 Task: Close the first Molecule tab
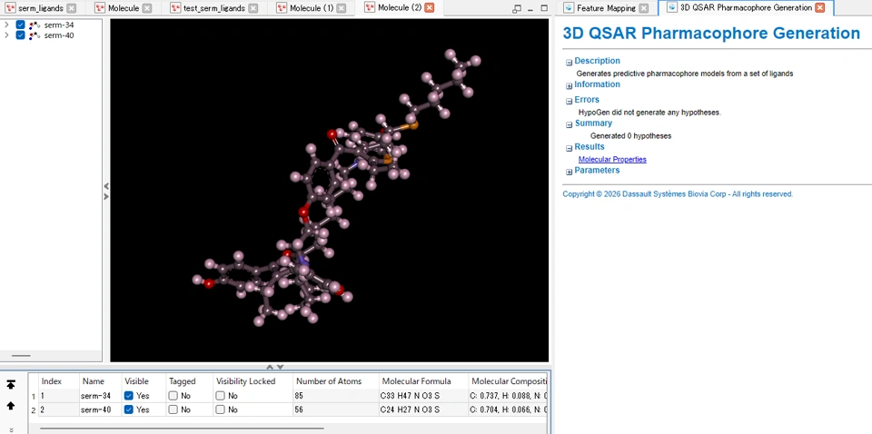pyautogui.click(x=147, y=8)
